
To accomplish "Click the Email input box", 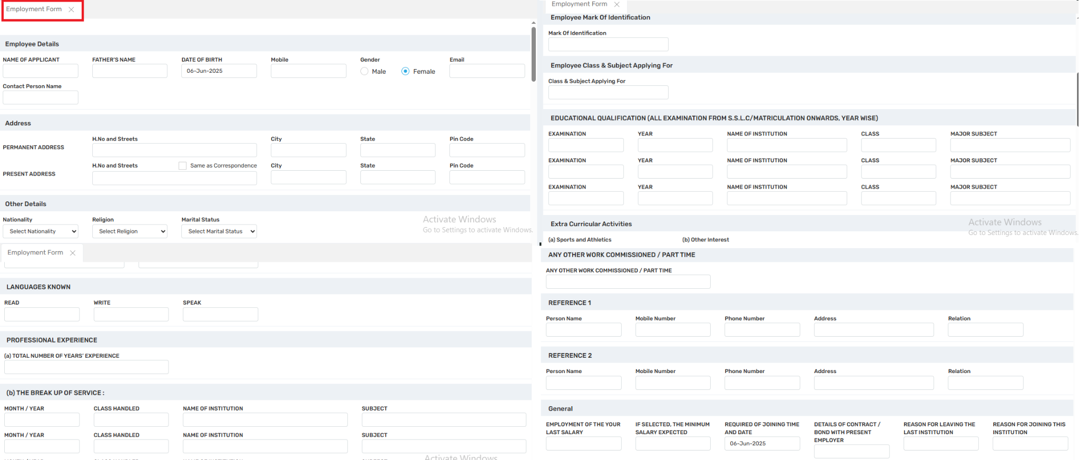I will pos(487,71).
